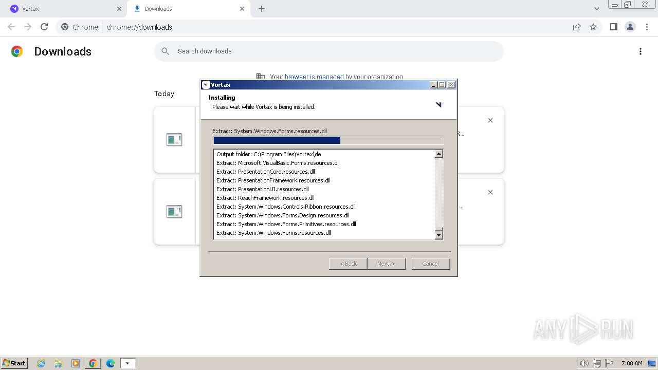Remove second download from list
The width and height of the screenshot is (658, 370).
point(490,192)
